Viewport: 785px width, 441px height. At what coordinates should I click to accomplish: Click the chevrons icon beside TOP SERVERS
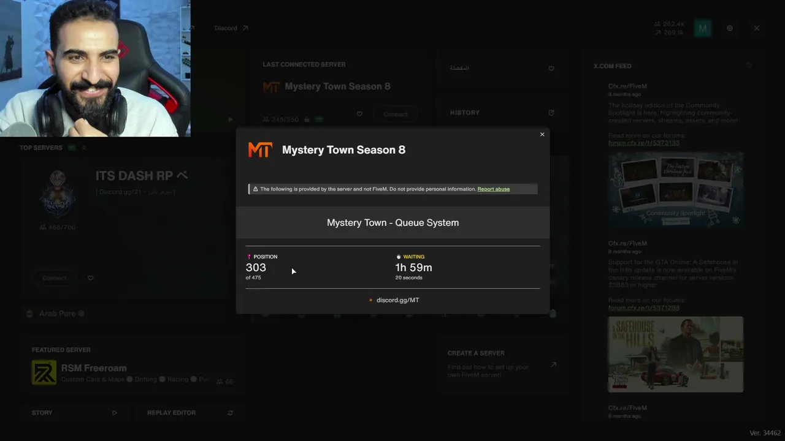point(84,148)
